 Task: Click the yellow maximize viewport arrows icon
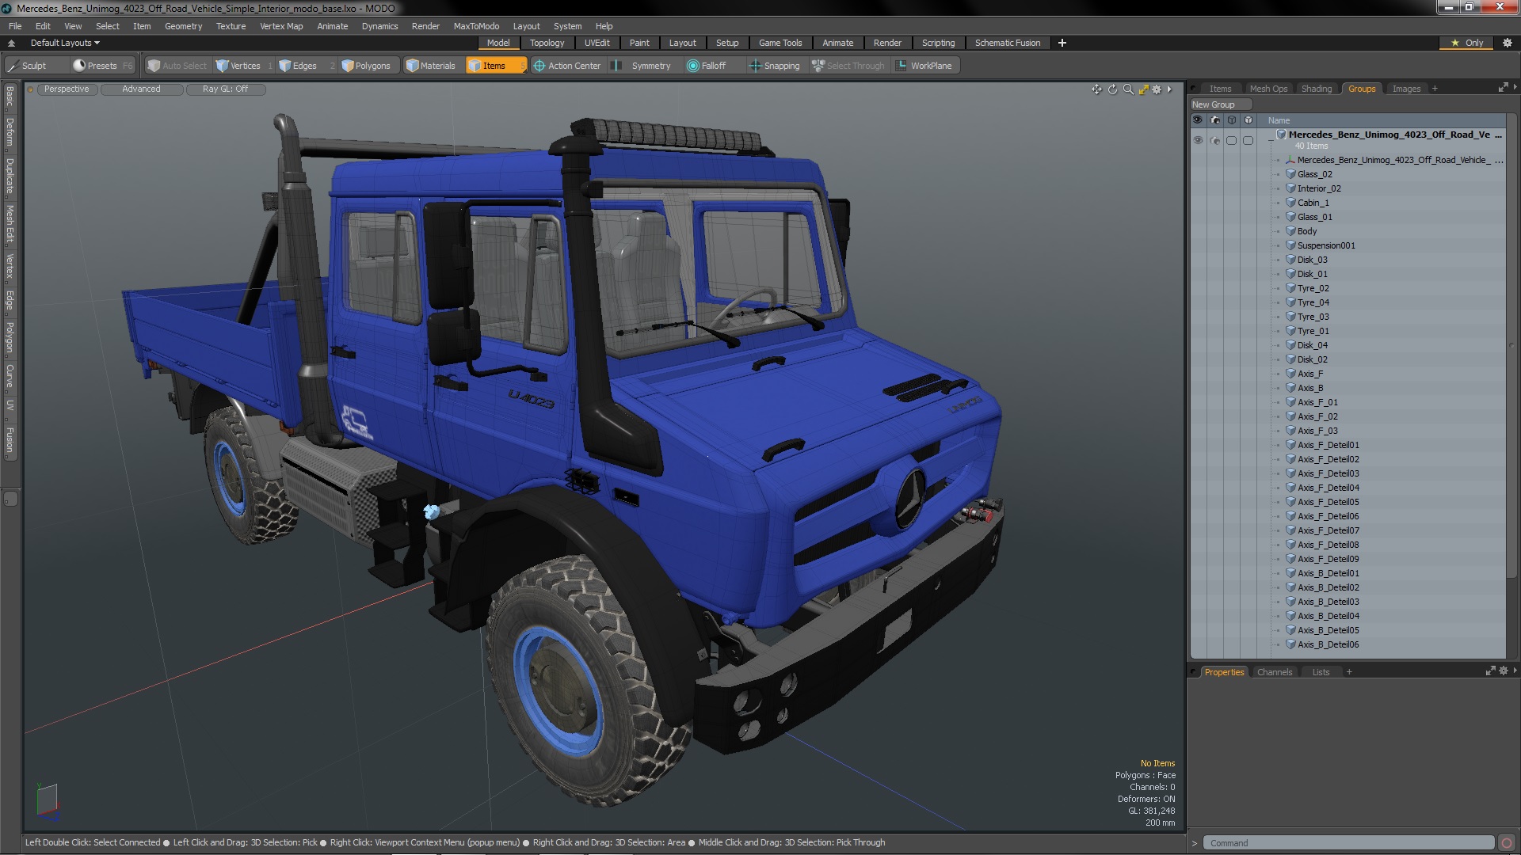(1143, 89)
